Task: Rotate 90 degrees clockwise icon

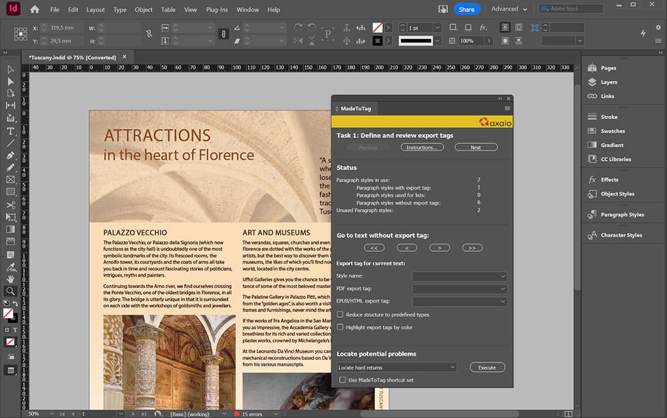Action: point(298,27)
